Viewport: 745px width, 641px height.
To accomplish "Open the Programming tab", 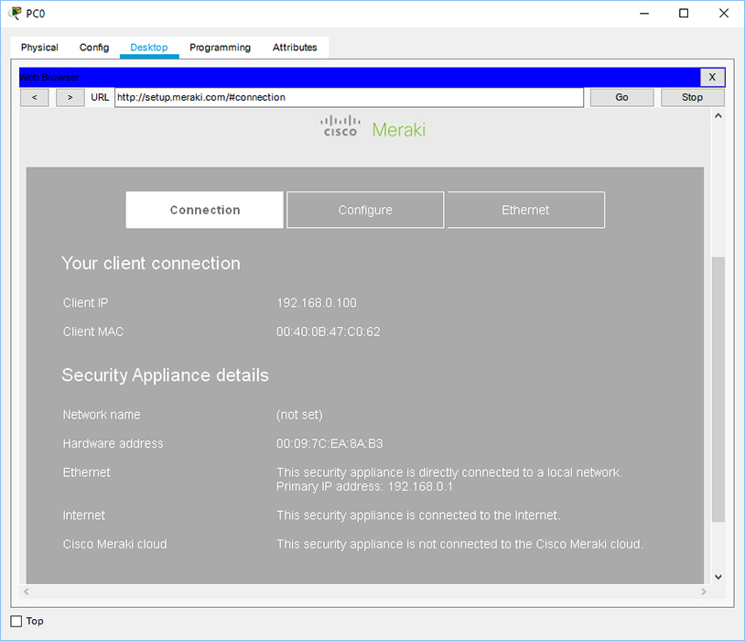I will (x=220, y=48).
